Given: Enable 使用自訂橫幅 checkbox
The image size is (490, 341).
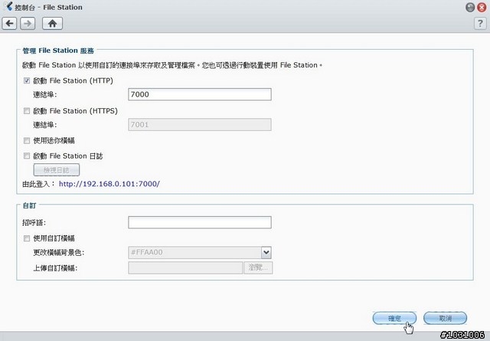Looking at the screenshot, I should pyautogui.click(x=27, y=238).
